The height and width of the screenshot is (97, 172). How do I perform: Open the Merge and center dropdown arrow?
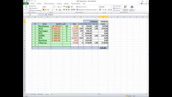coord(97,10)
